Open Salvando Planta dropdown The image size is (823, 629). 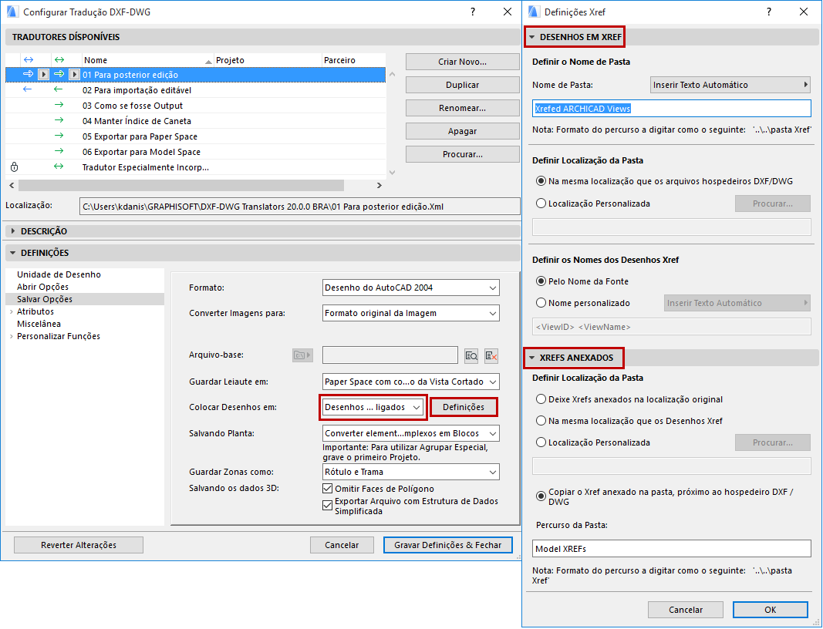pyautogui.click(x=410, y=433)
